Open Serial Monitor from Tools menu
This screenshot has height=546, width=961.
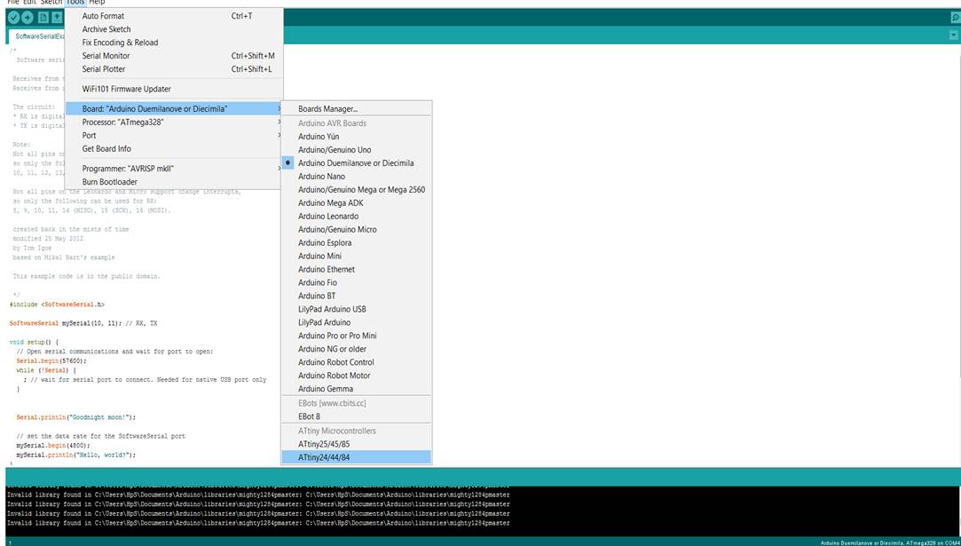point(173,56)
